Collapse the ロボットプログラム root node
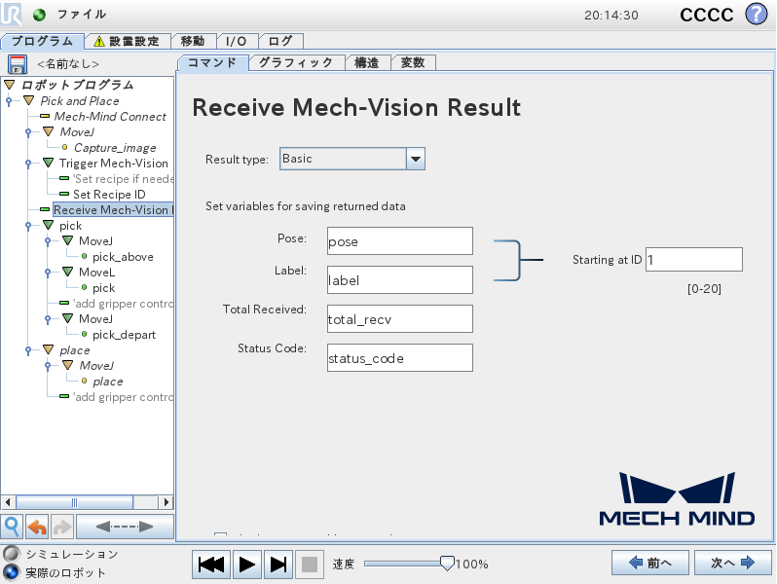Screen dimensions: 777x584 coord(10,85)
